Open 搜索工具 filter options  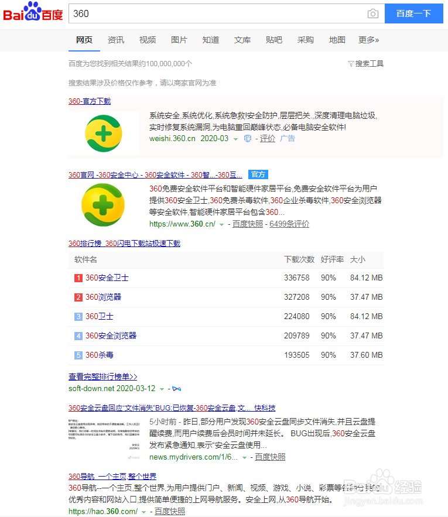click(366, 64)
